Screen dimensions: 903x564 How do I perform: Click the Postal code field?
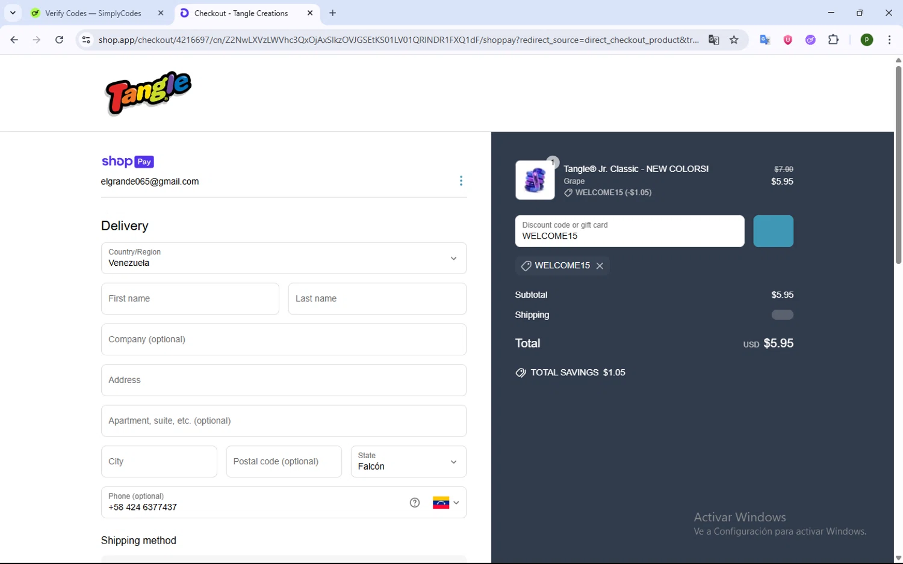pos(284,462)
